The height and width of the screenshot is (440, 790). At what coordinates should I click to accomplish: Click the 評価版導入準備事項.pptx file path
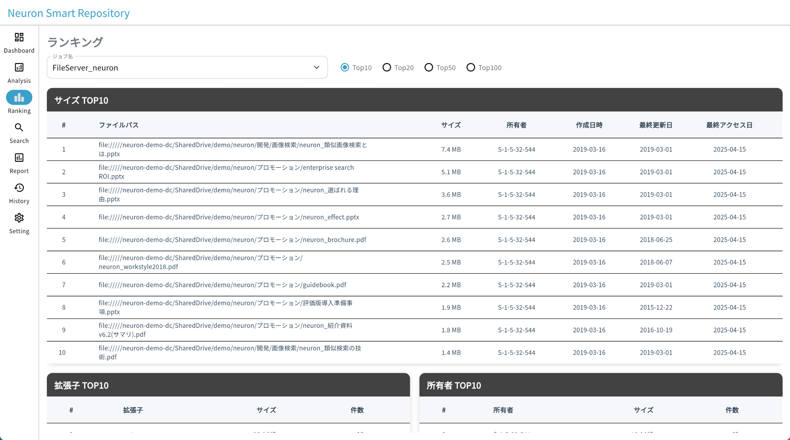(x=226, y=307)
